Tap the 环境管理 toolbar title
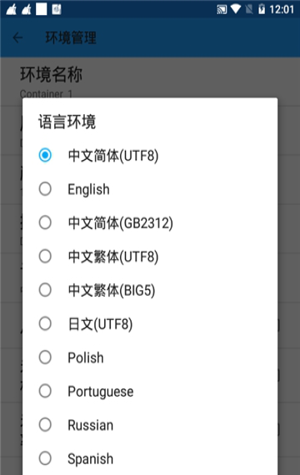The image size is (300, 475). click(71, 37)
